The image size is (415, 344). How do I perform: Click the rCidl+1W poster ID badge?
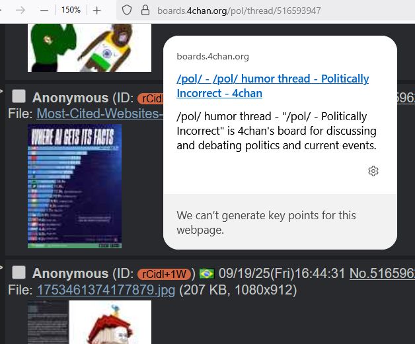(x=164, y=274)
